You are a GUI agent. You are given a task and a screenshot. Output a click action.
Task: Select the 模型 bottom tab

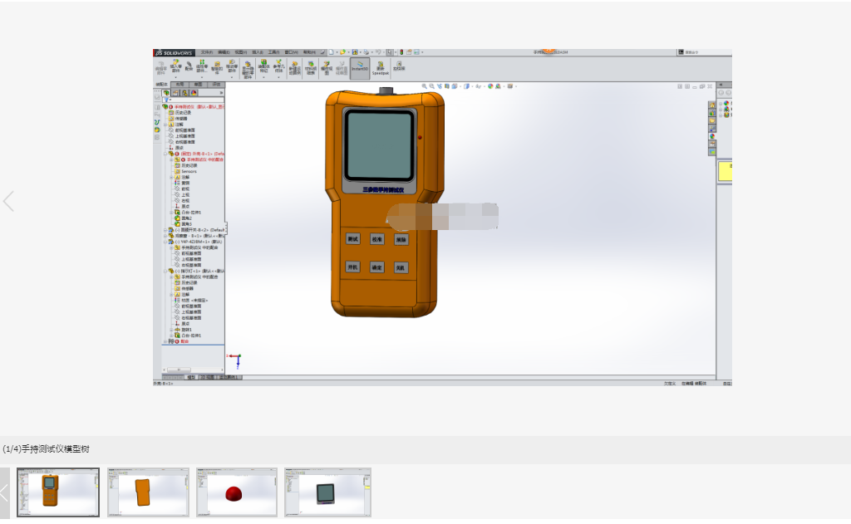pos(191,377)
